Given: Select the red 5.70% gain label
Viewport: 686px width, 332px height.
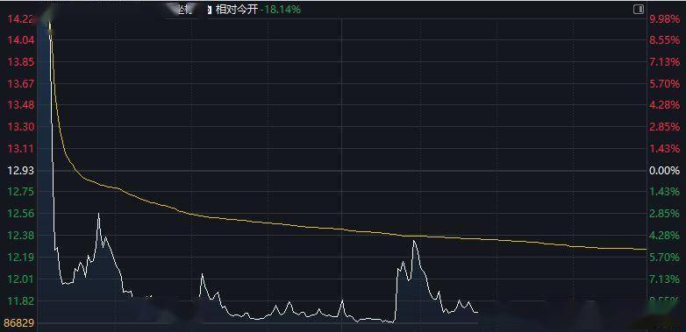Looking at the screenshot, I should point(665,83).
